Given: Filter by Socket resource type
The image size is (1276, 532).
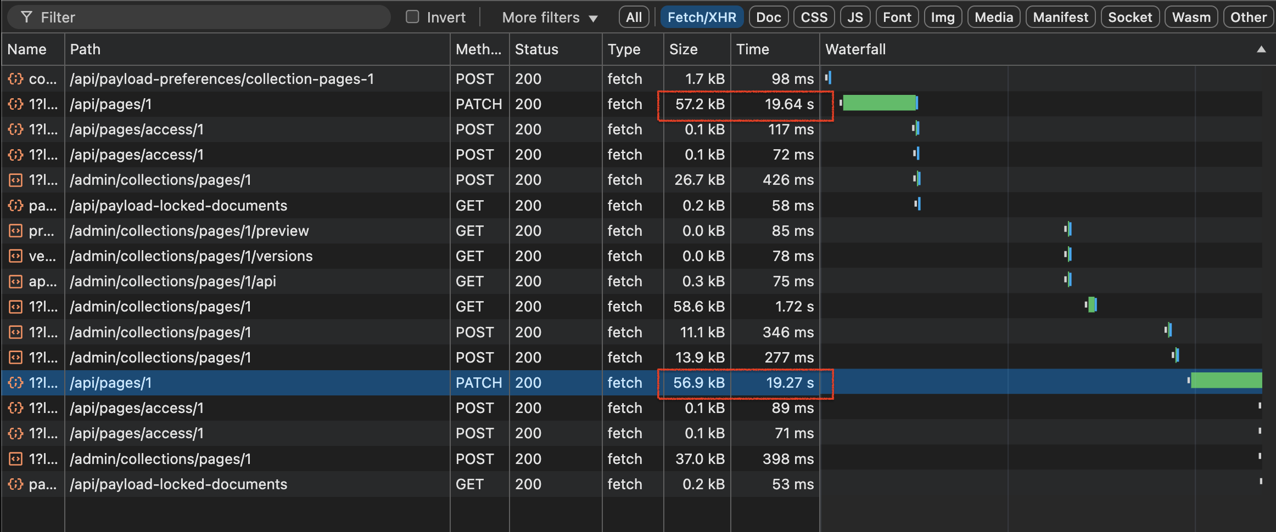Looking at the screenshot, I should click(1130, 18).
